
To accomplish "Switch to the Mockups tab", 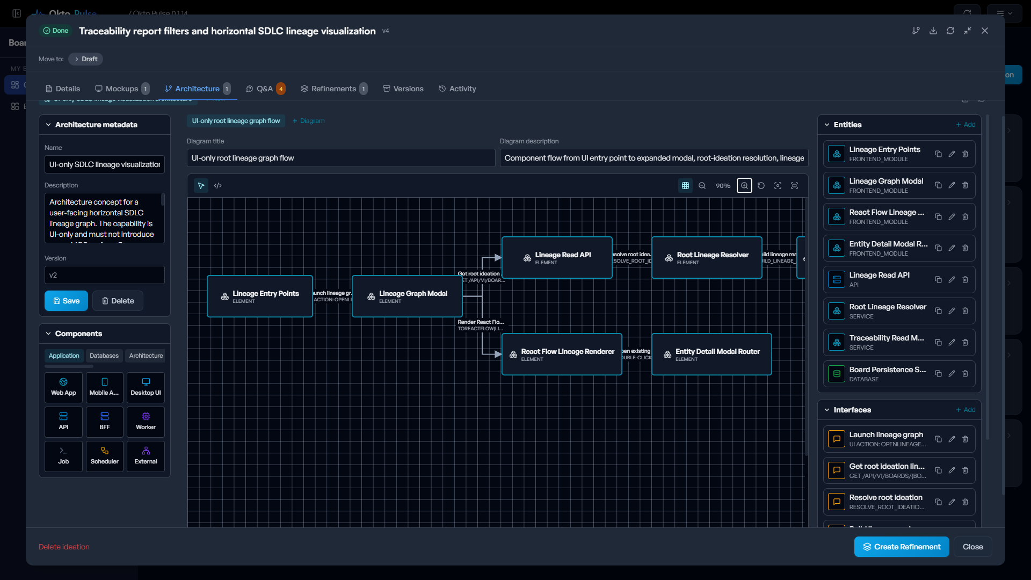I will pyautogui.click(x=122, y=89).
